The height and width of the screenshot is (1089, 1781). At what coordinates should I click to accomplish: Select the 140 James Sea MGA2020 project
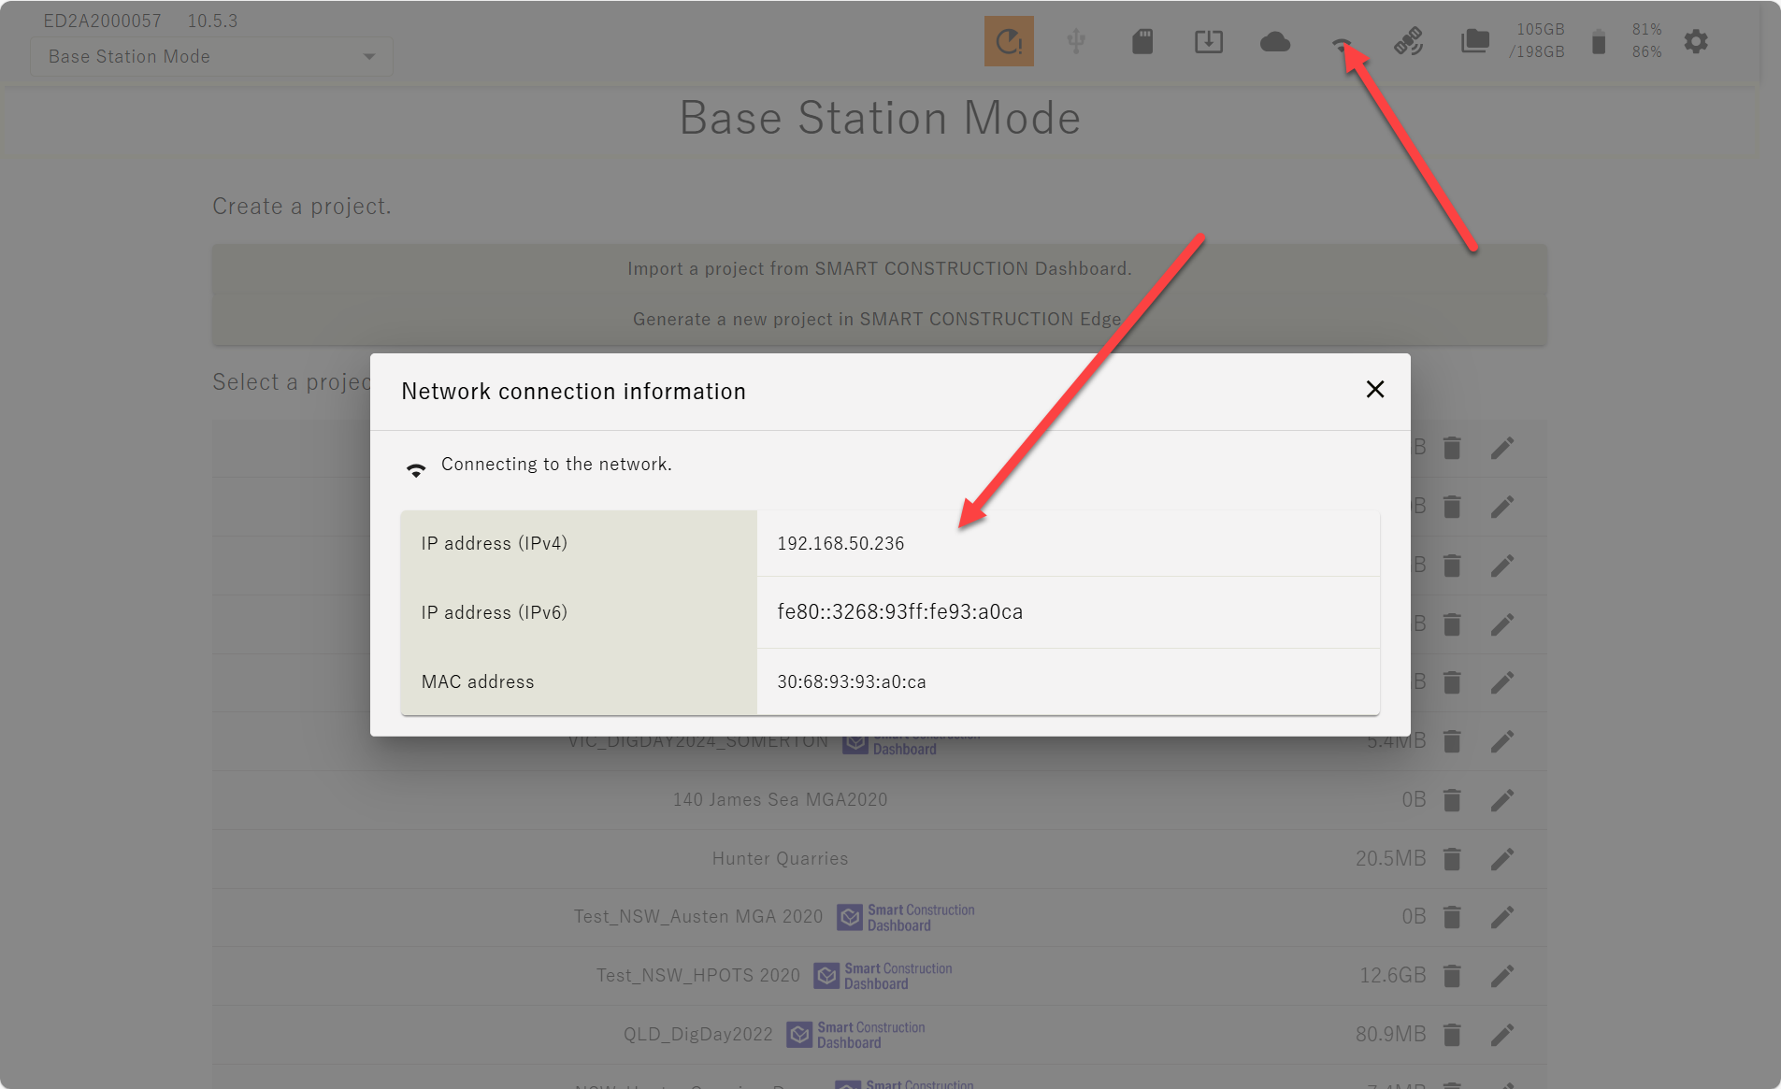tap(780, 800)
